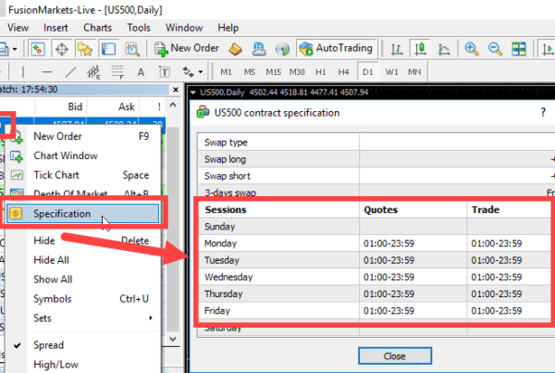Select Specification in the context menu
The width and height of the screenshot is (555, 373).
click(83, 213)
